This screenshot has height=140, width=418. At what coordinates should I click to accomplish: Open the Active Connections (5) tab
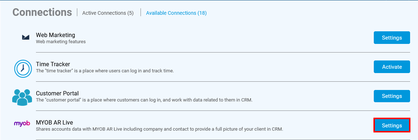[x=108, y=13]
